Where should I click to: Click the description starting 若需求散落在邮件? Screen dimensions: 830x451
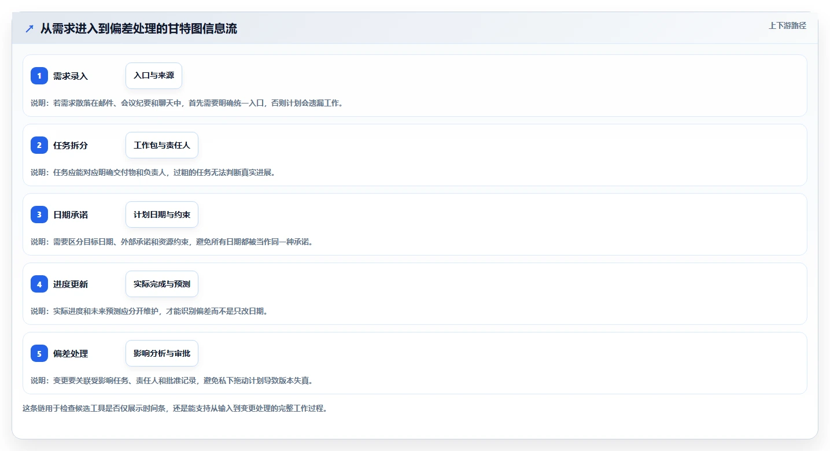(187, 103)
